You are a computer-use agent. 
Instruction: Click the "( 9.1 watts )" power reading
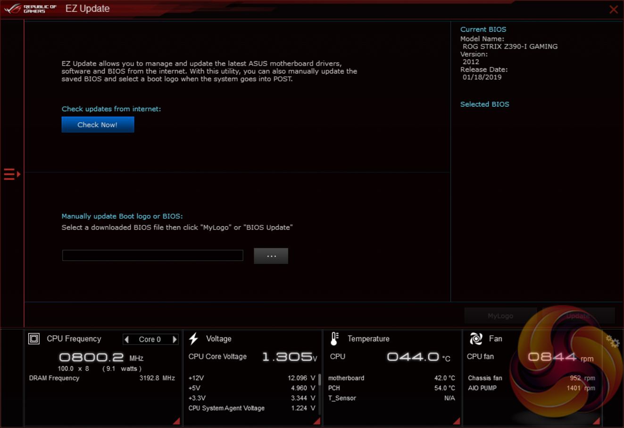point(122,369)
